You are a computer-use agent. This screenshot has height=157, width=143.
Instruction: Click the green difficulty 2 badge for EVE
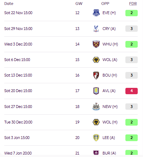(131, 13)
